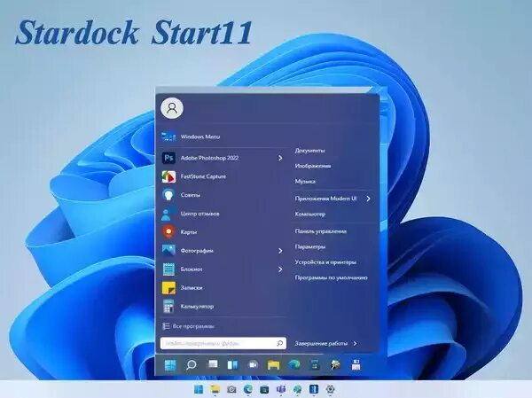The image size is (532, 398).
Task: Open Параметры settings entry
Action: [x=310, y=246]
